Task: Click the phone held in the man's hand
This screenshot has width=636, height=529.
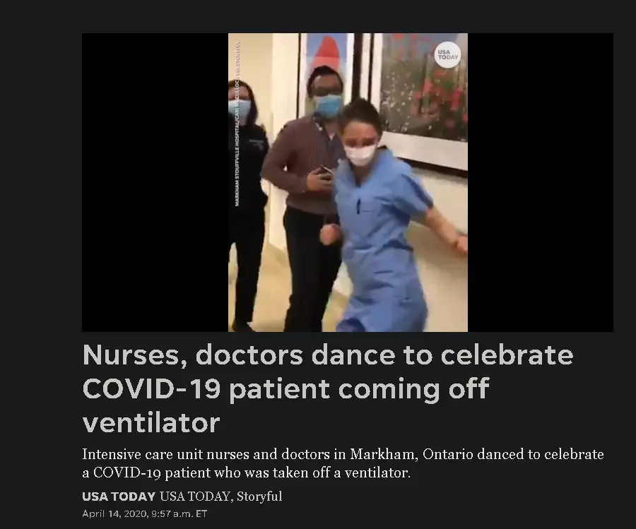Action: click(324, 171)
